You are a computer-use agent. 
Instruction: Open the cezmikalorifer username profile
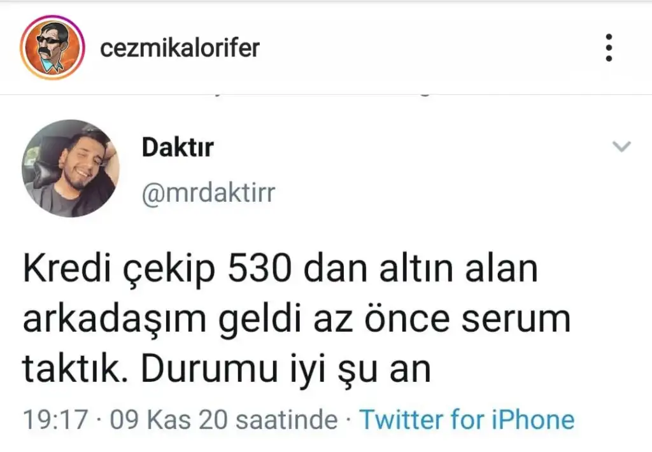180,48
